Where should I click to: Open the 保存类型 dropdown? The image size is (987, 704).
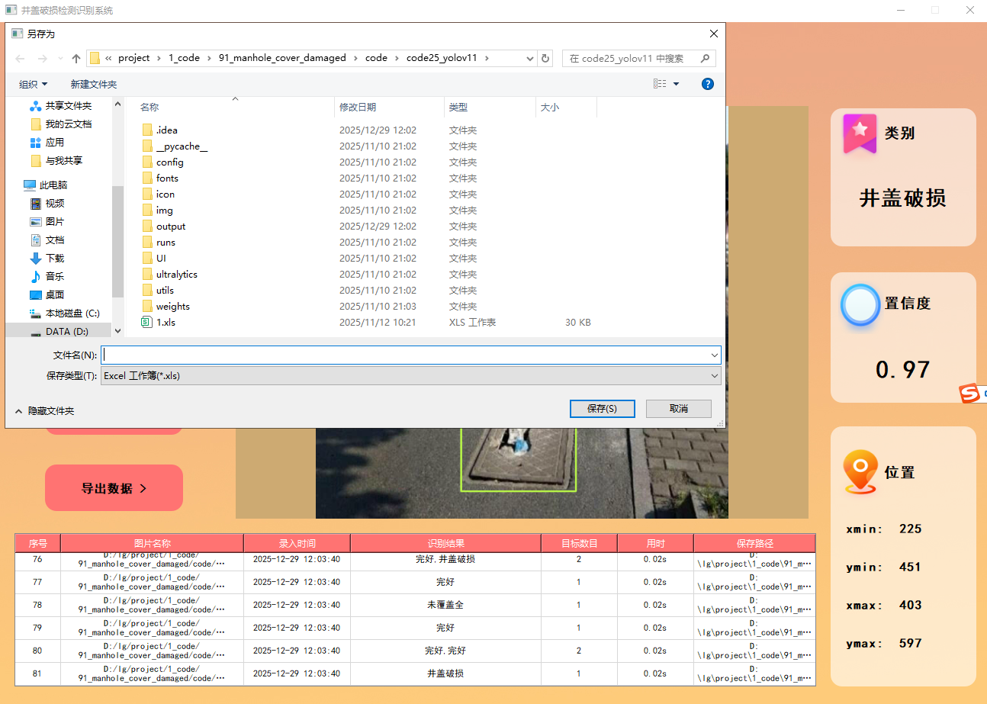(410, 375)
